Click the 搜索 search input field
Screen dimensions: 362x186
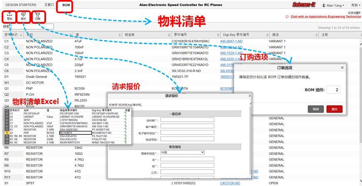pyautogui.click(x=32, y=27)
